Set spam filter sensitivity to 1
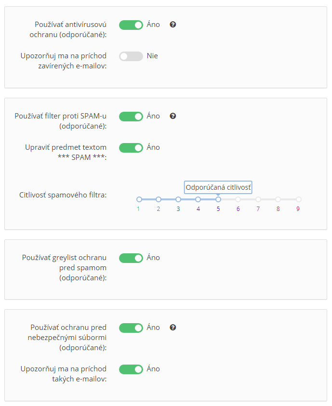Image resolution: width=332 pixels, height=406 pixels. [x=139, y=199]
